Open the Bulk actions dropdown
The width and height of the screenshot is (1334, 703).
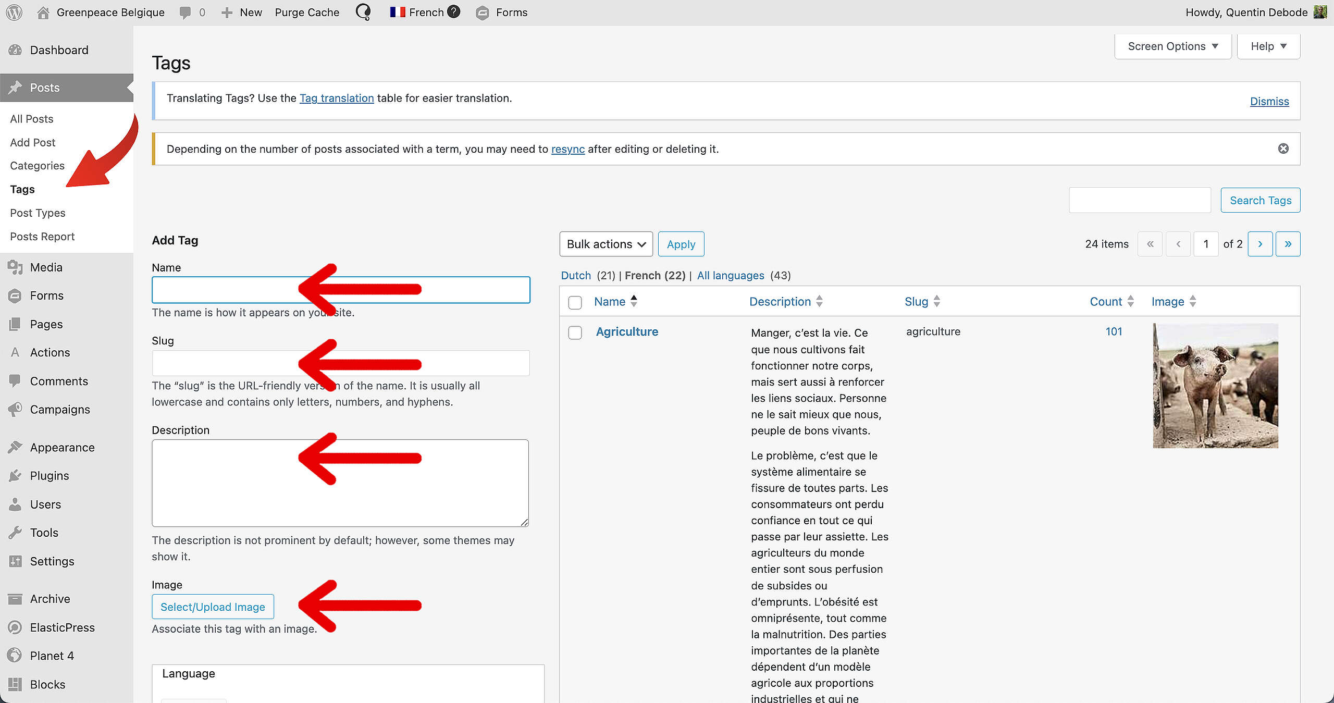606,244
